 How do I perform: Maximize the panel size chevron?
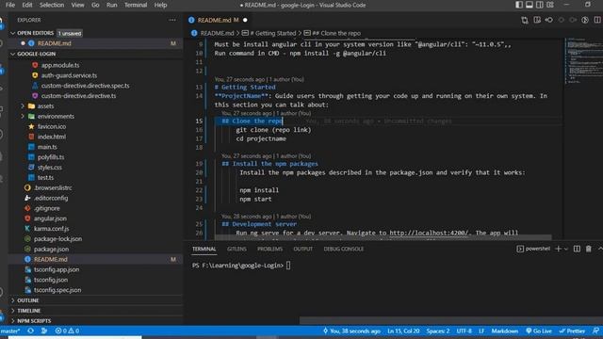tap(600, 249)
